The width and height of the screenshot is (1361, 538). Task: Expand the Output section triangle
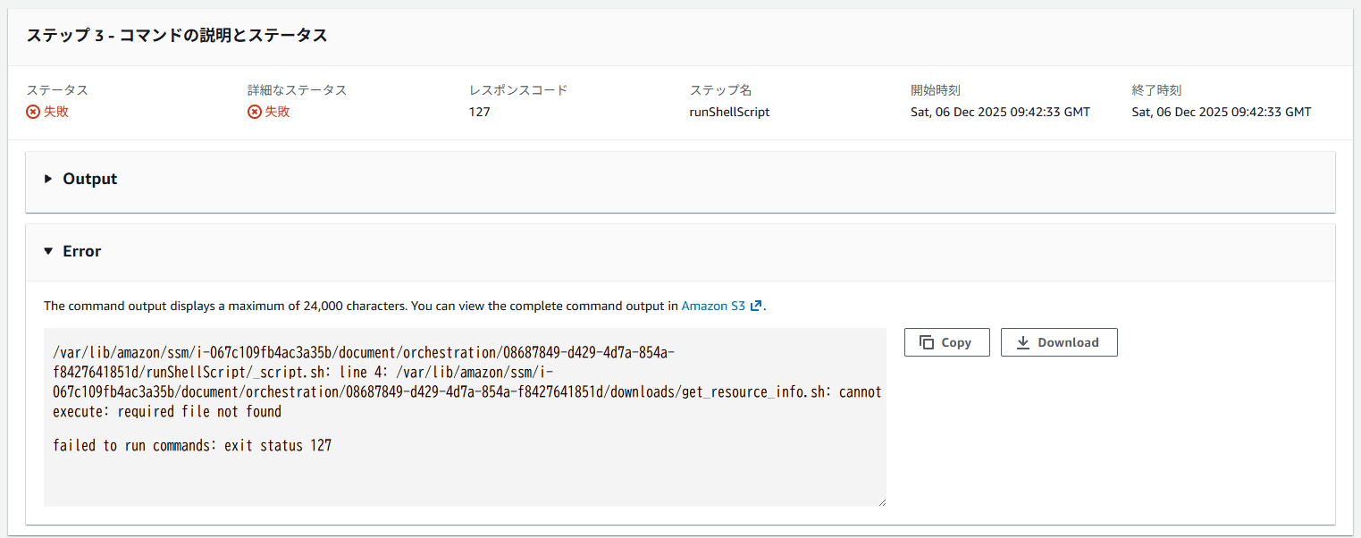[48, 179]
